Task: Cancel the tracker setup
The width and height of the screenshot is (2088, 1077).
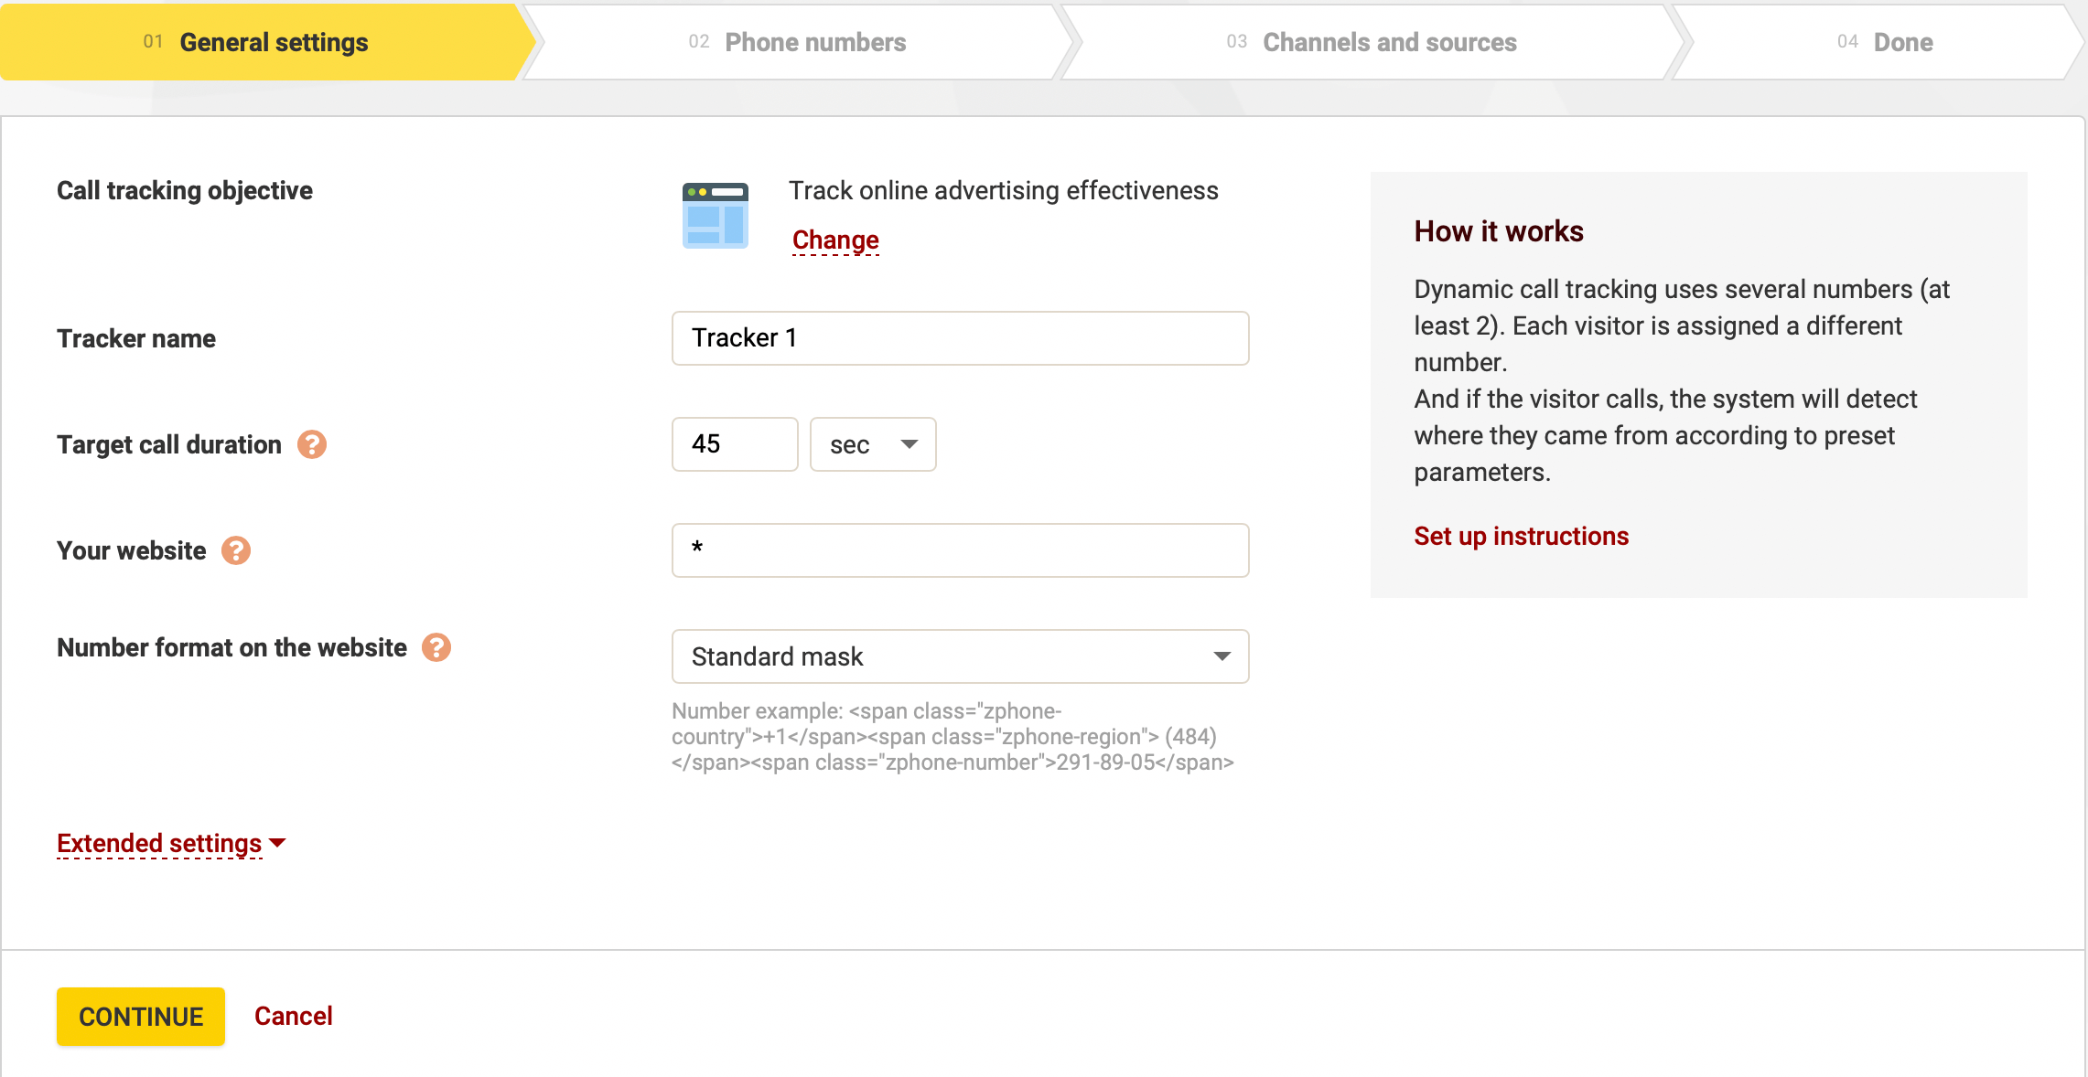Action: click(x=292, y=1016)
